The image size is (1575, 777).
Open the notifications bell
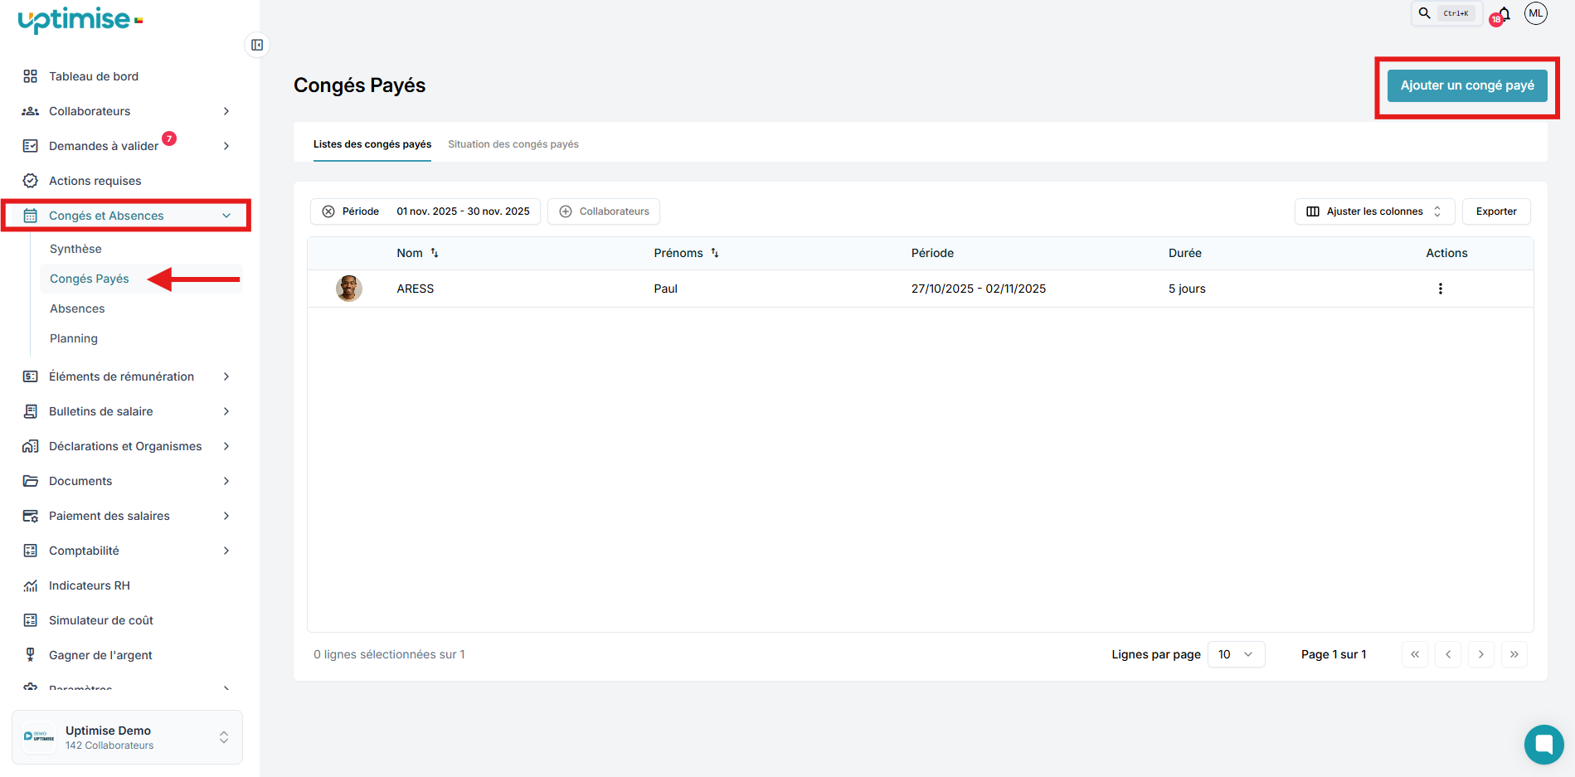[x=1505, y=14]
